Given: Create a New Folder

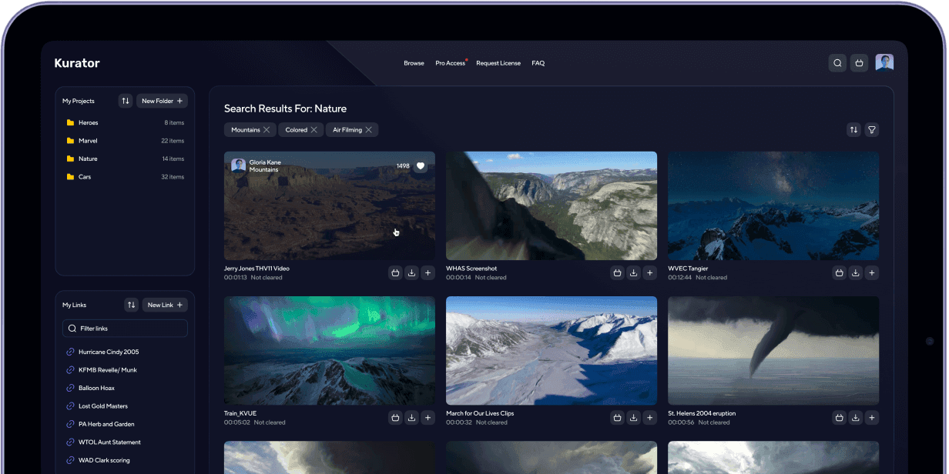Looking at the screenshot, I should 162,101.
